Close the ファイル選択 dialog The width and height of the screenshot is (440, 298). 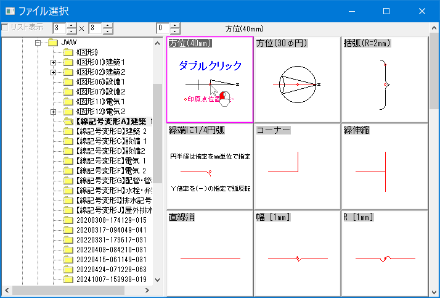point(422,11)
